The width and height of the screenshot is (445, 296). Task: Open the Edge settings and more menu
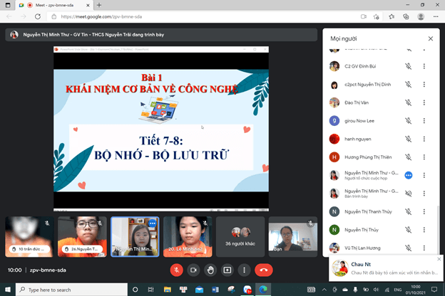click(436, 16)
